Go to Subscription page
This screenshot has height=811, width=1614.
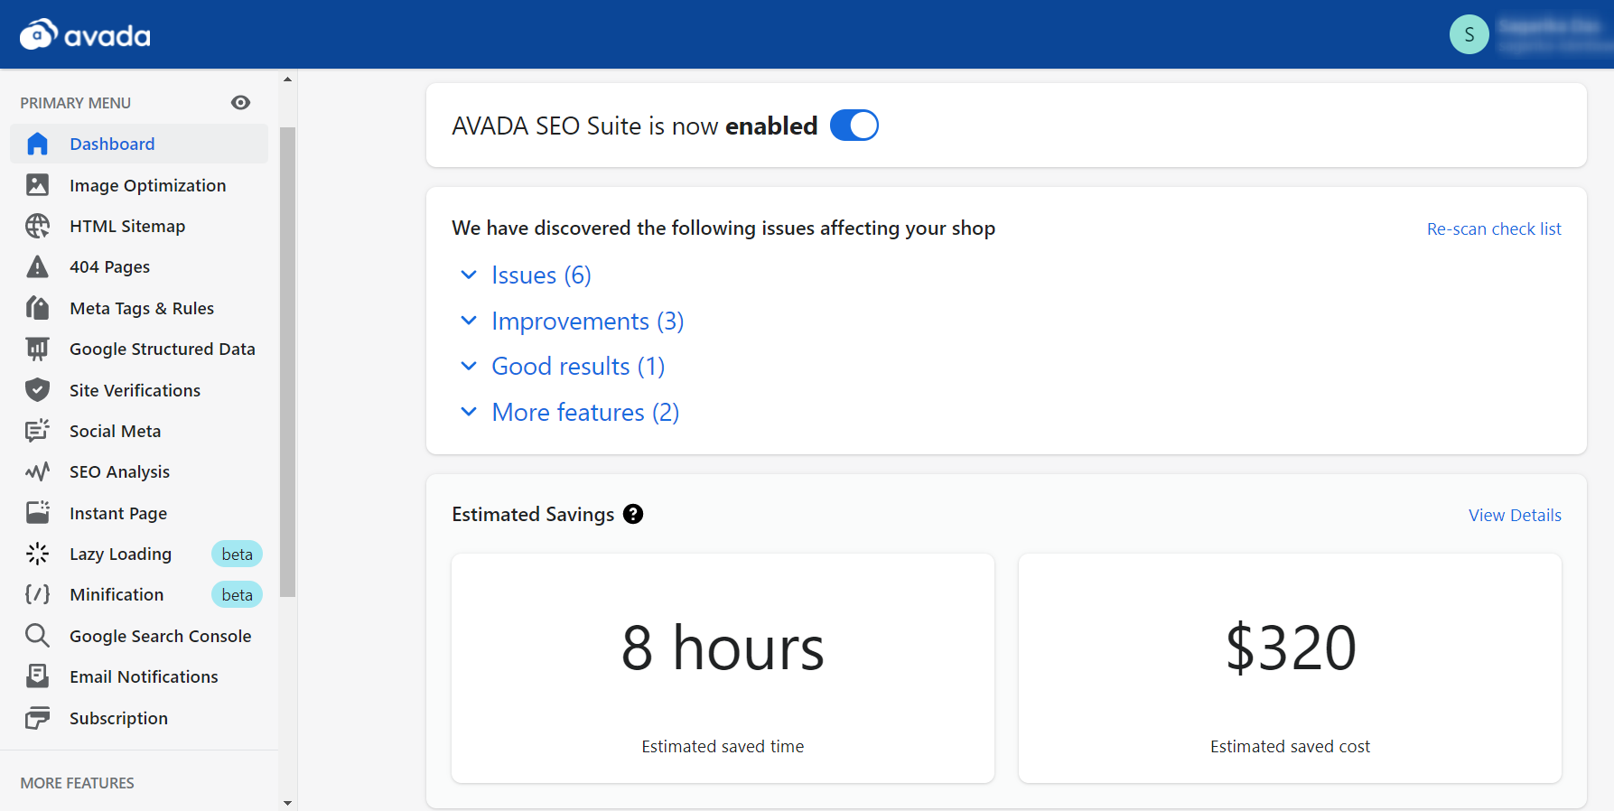[x=139, y=718]
